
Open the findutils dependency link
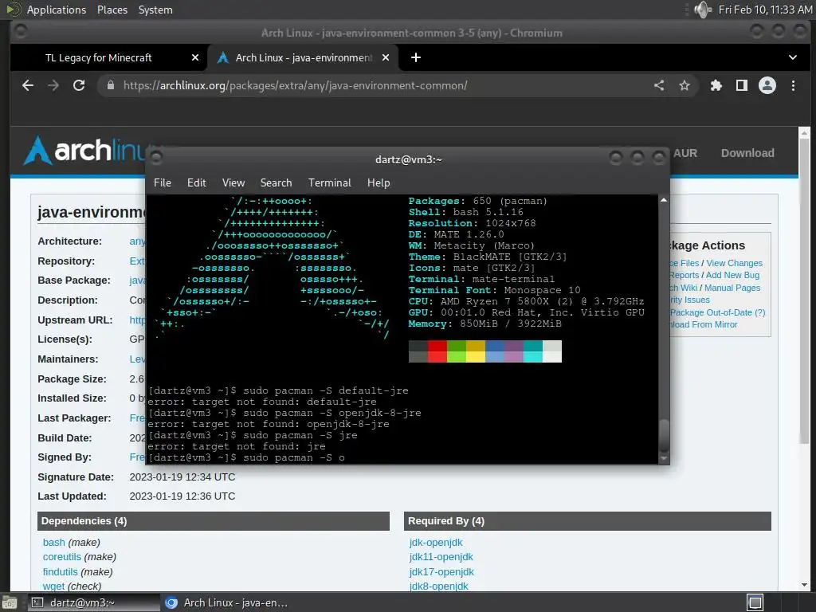[x=61, y=572]
